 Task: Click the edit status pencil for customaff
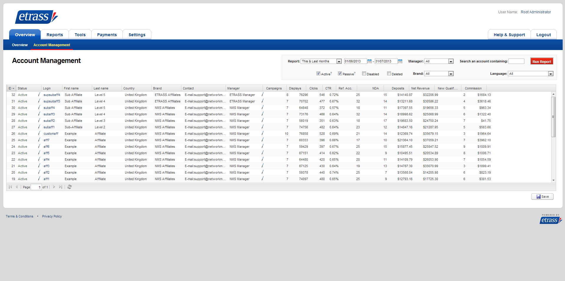[x=39, y=133]
